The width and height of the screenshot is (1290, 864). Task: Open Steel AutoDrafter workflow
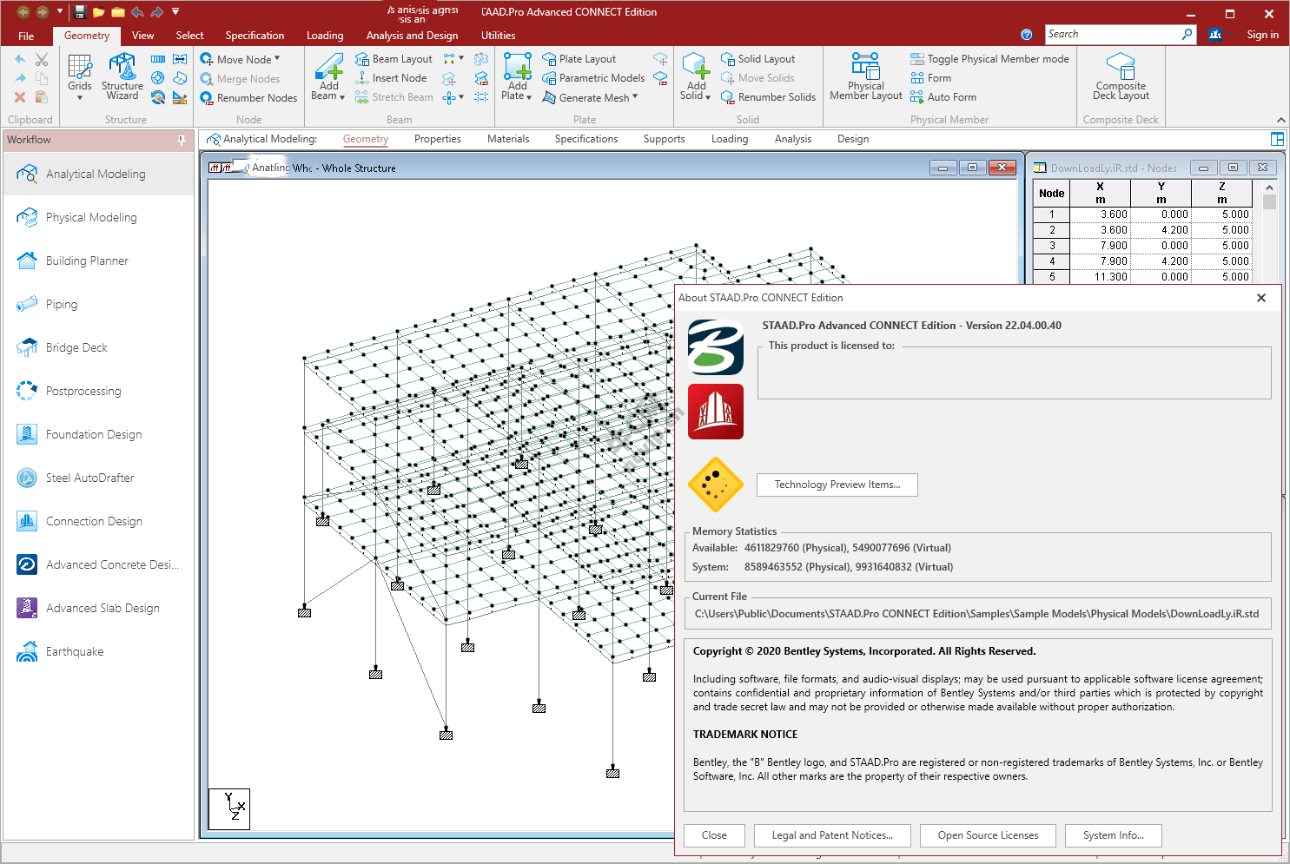point(98,478)
